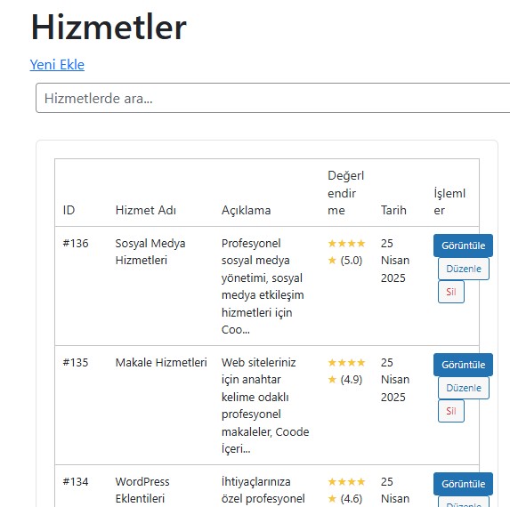510x507 pixels.
Task: Focus the Hizmetlerde ara search field
Action: coord(272,98)
